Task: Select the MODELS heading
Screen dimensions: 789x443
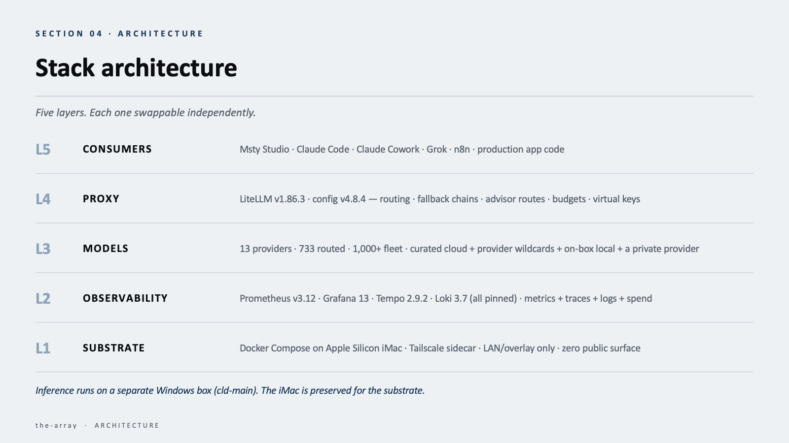Action: 106,249
